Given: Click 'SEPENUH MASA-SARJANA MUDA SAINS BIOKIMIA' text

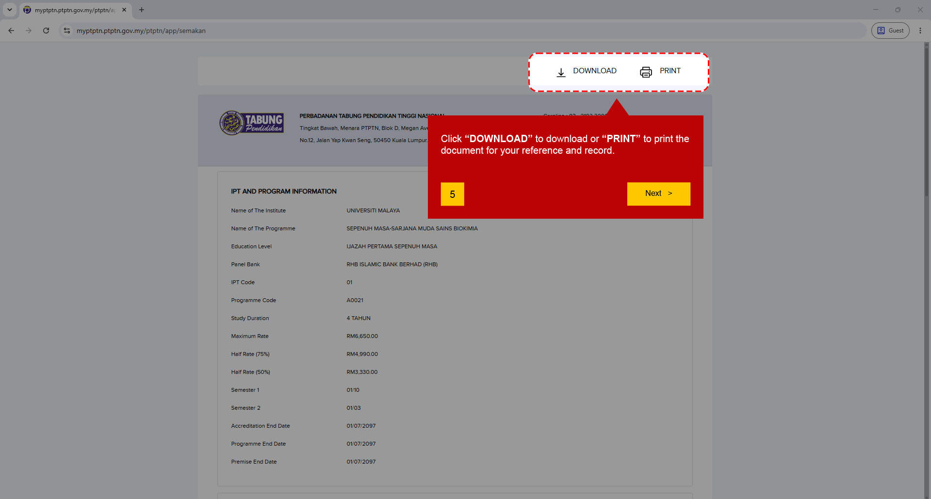Looking at the screenshot, I should point(412,228).
